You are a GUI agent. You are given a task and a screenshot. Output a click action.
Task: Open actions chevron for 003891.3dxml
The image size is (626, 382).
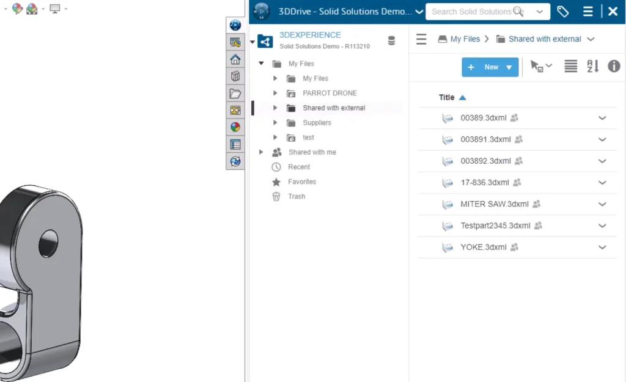pos(602,140)
